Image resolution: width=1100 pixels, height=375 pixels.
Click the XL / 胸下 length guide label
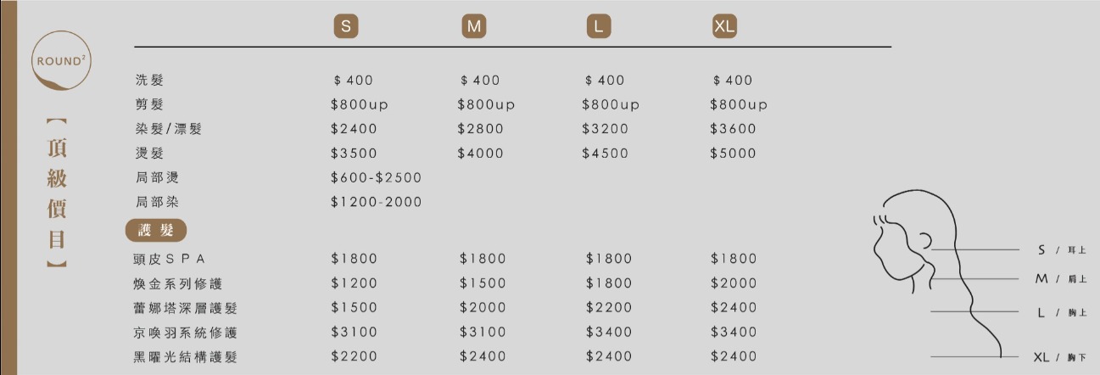click(x=1059, y=358)
